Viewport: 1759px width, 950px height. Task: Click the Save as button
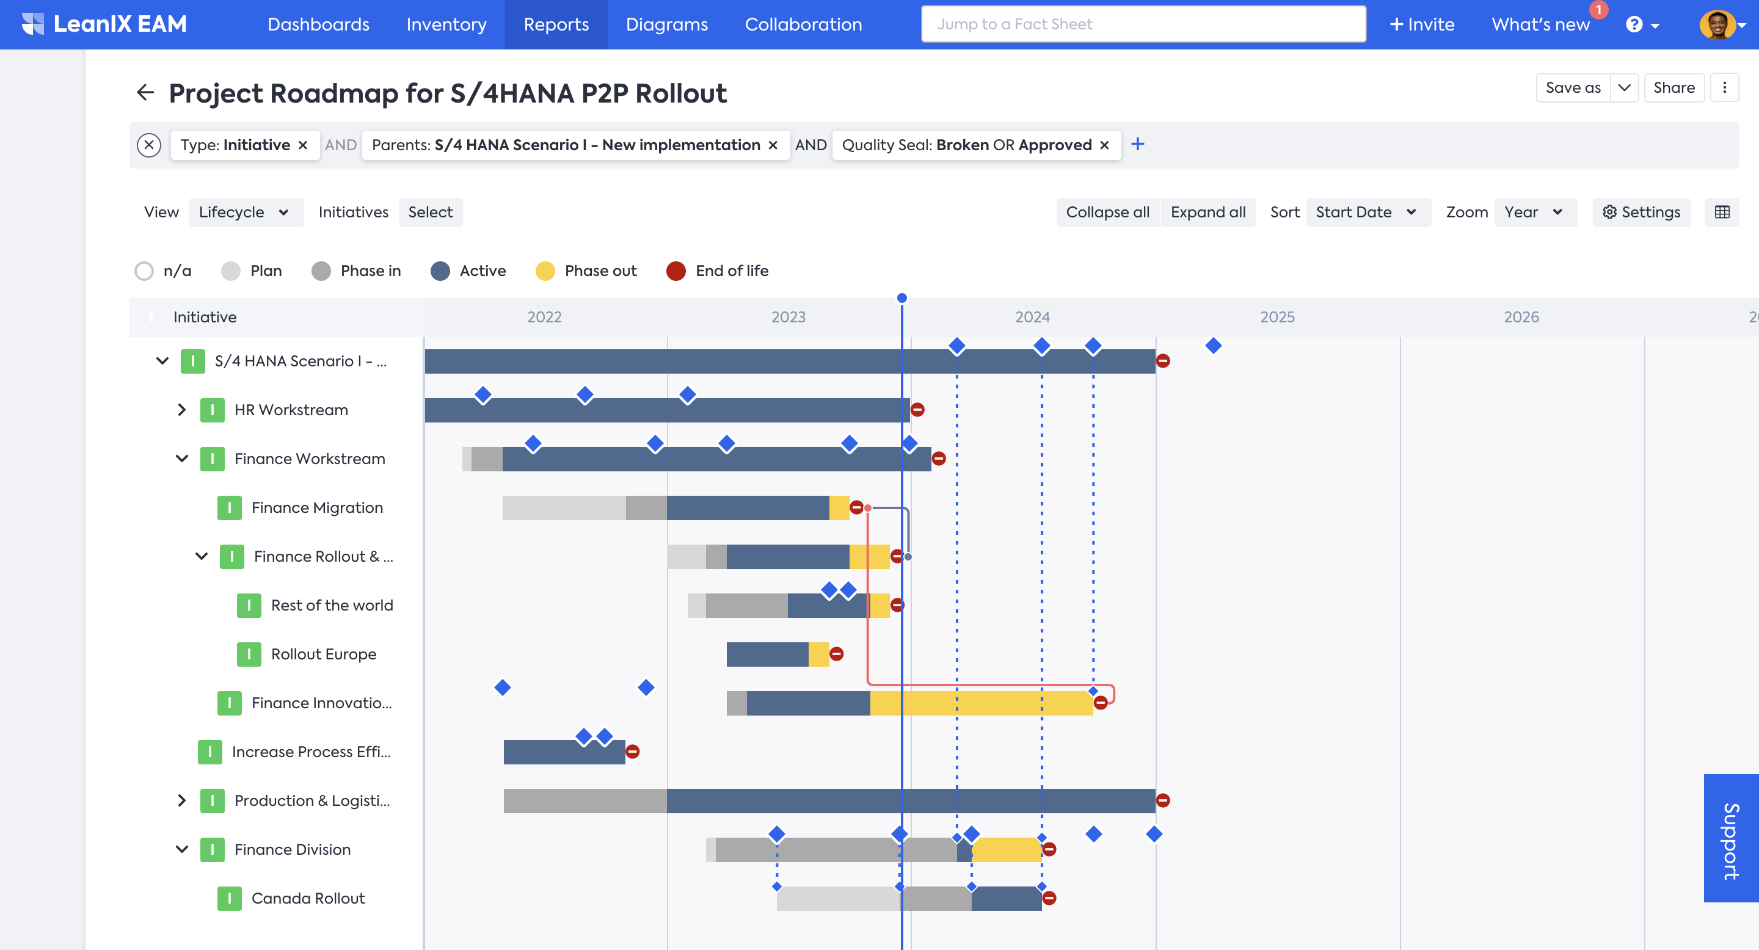click(1573, 87)
